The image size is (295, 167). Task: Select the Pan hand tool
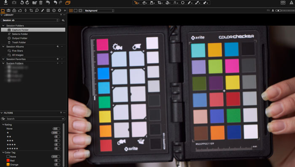coord(144,3)
